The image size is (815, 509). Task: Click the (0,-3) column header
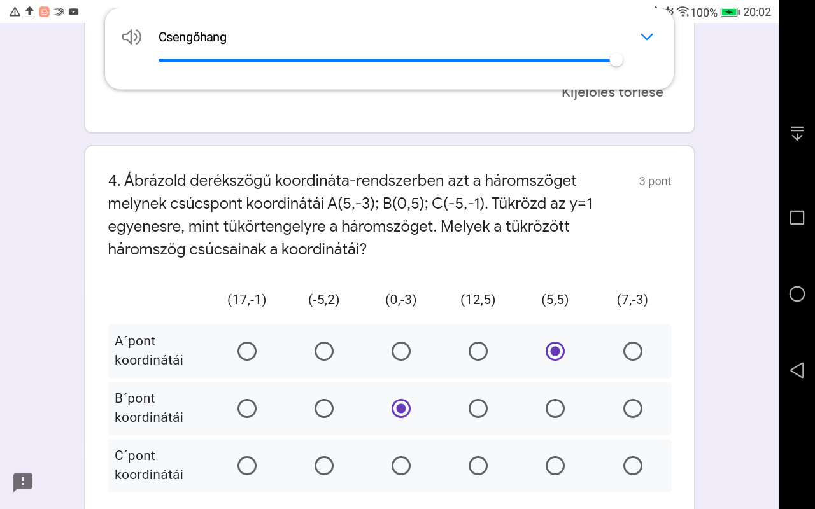[x=401, y=300]
